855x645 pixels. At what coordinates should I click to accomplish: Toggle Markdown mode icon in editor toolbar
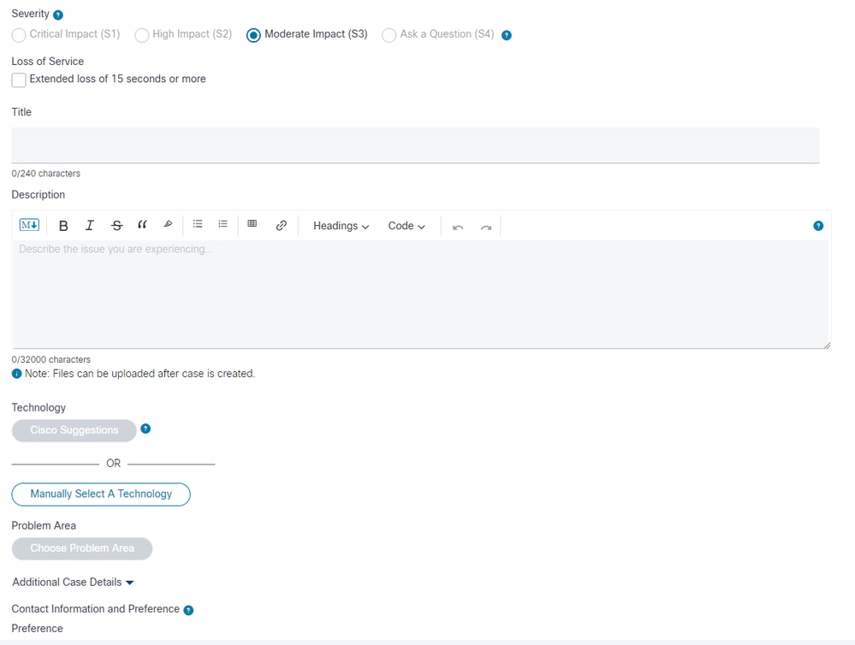(29, 225)
